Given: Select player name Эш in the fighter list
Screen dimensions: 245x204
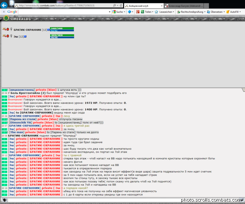Looking at the screenshot, I should [16, 37].
